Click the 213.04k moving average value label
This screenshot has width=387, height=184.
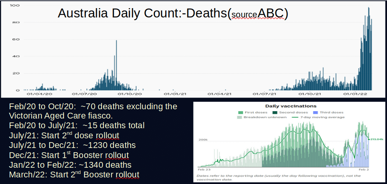[x=377, y=139]
